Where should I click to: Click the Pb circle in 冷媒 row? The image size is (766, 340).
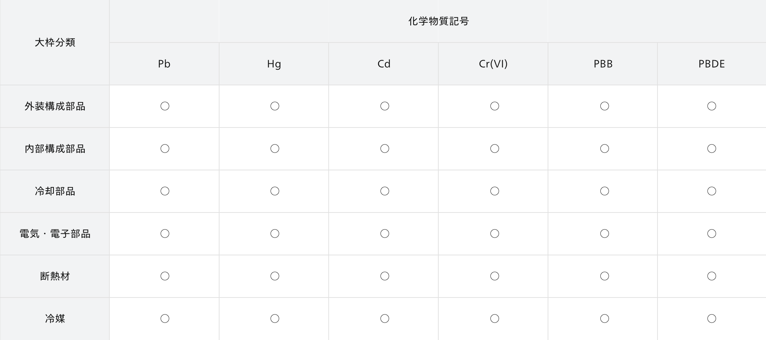(x=165, y=319)
